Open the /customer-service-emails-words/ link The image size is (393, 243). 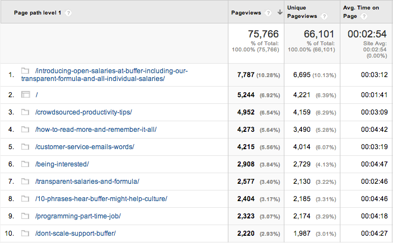[85, 147]
